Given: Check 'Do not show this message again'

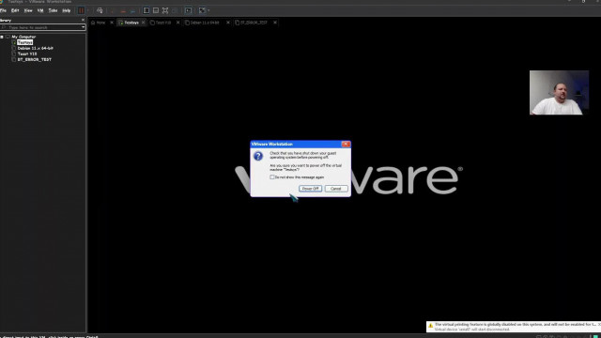Looking at the screenshot, I should pyautogui.click(x=272, y=177).
